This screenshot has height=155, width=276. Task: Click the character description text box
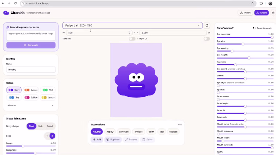coord(31,35)
